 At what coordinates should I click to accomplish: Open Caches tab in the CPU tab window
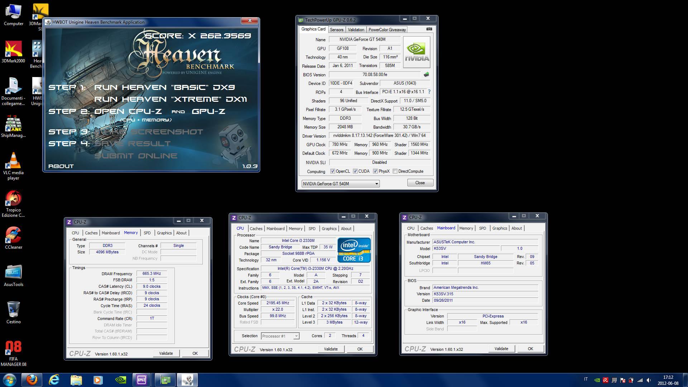point(256,229)
